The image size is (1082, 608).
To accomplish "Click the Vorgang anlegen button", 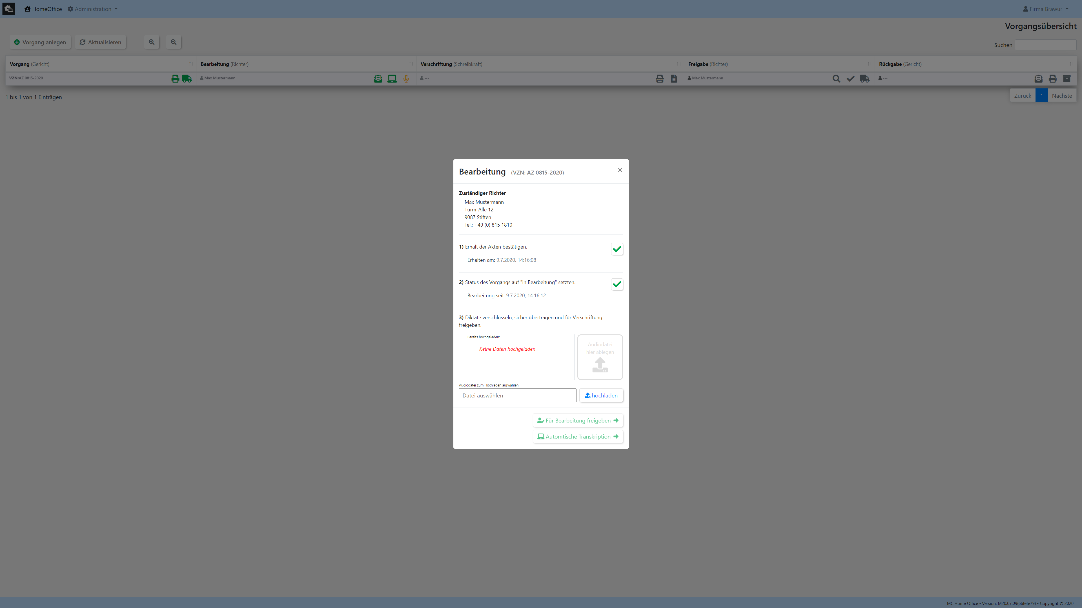I will (x=40, y=42).
